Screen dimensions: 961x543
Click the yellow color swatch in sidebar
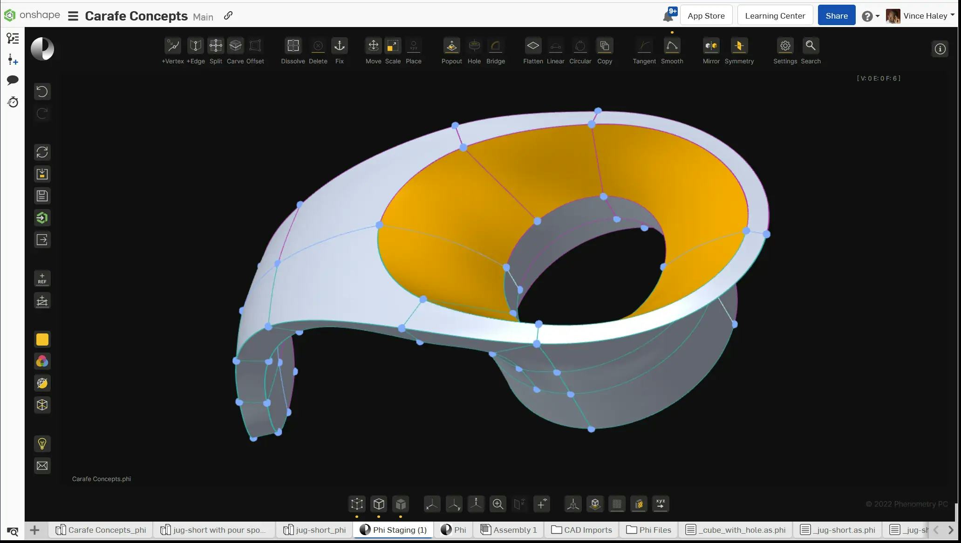tap(42, 339)
